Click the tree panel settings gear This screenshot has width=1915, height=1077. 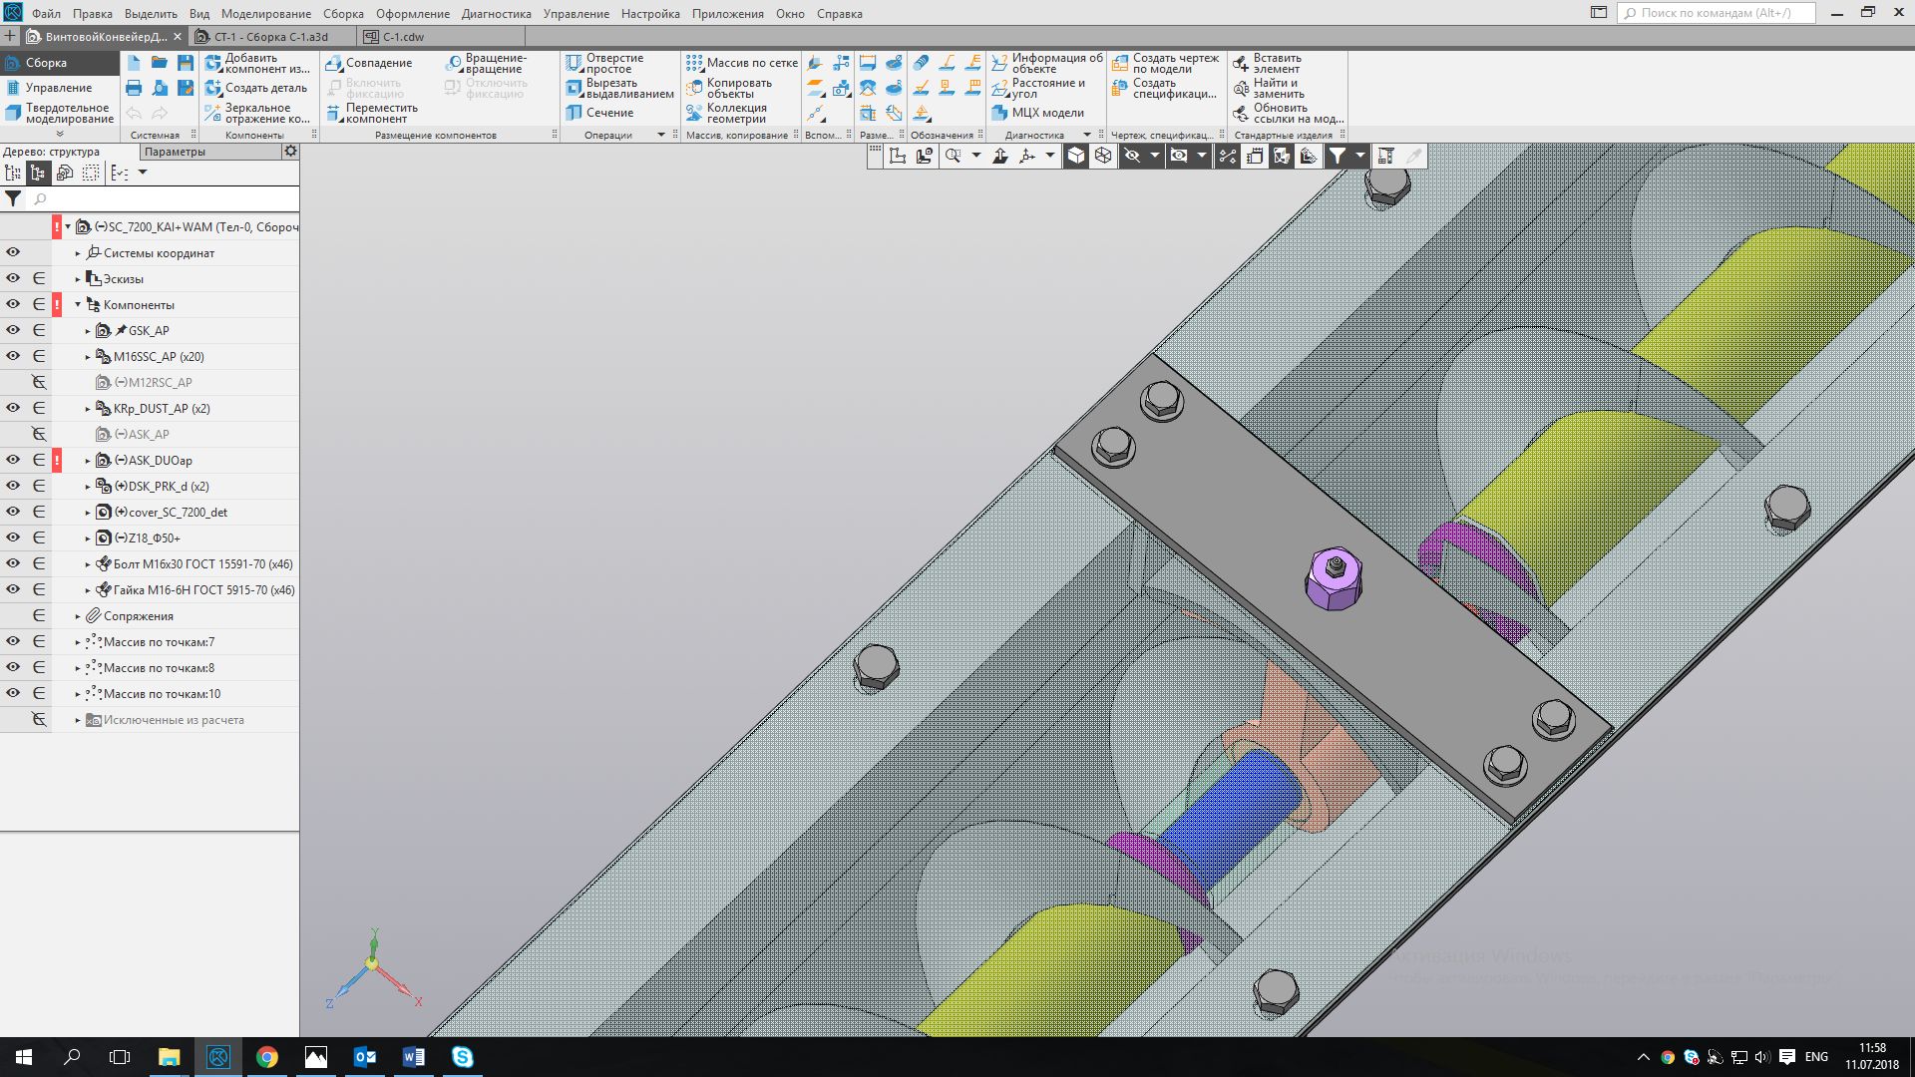pos(290,152)
